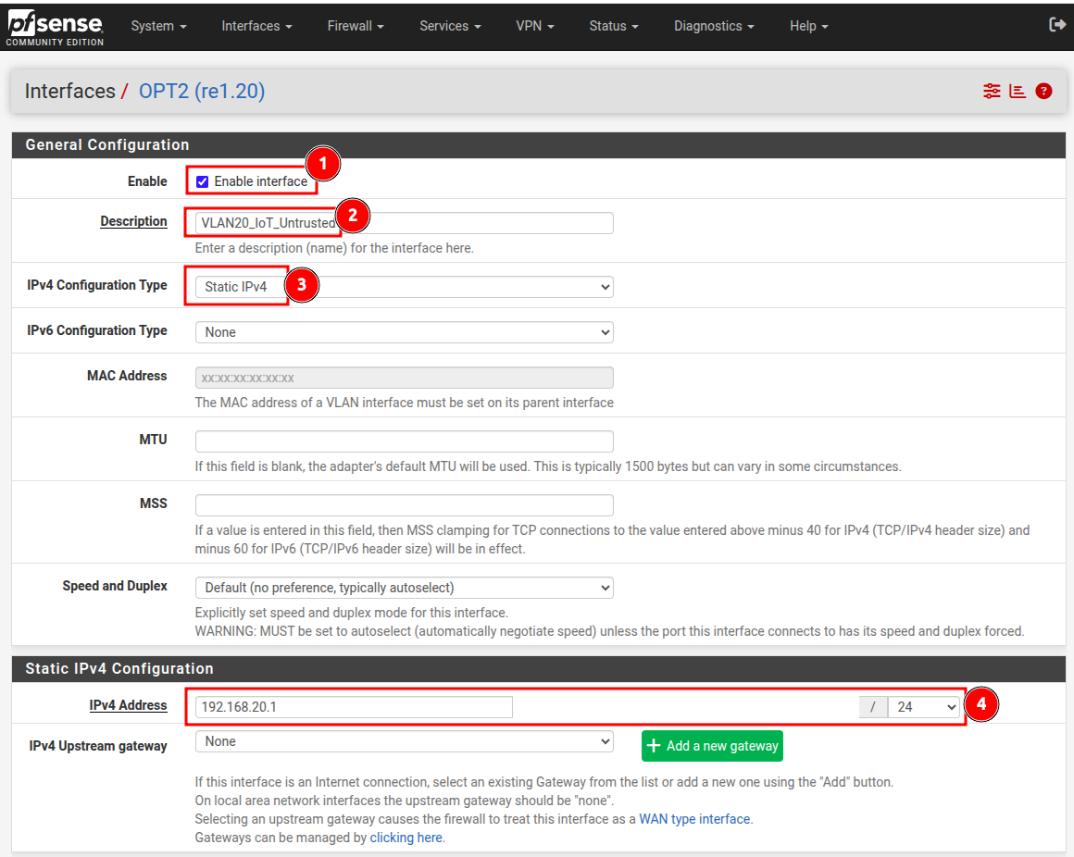The height and width of the screenshot is (857, 1074).
Task: Open the Diagnostics menu
Action: tap(714, 26)
